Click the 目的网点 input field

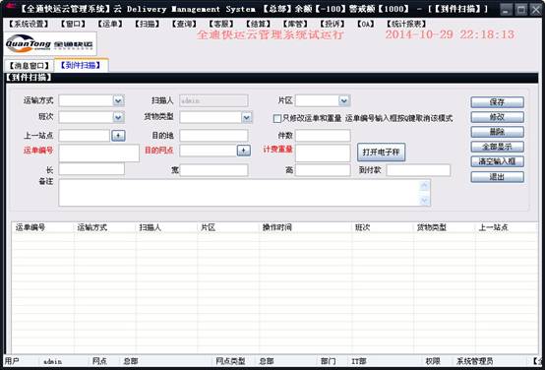click(x=209, y=151)
